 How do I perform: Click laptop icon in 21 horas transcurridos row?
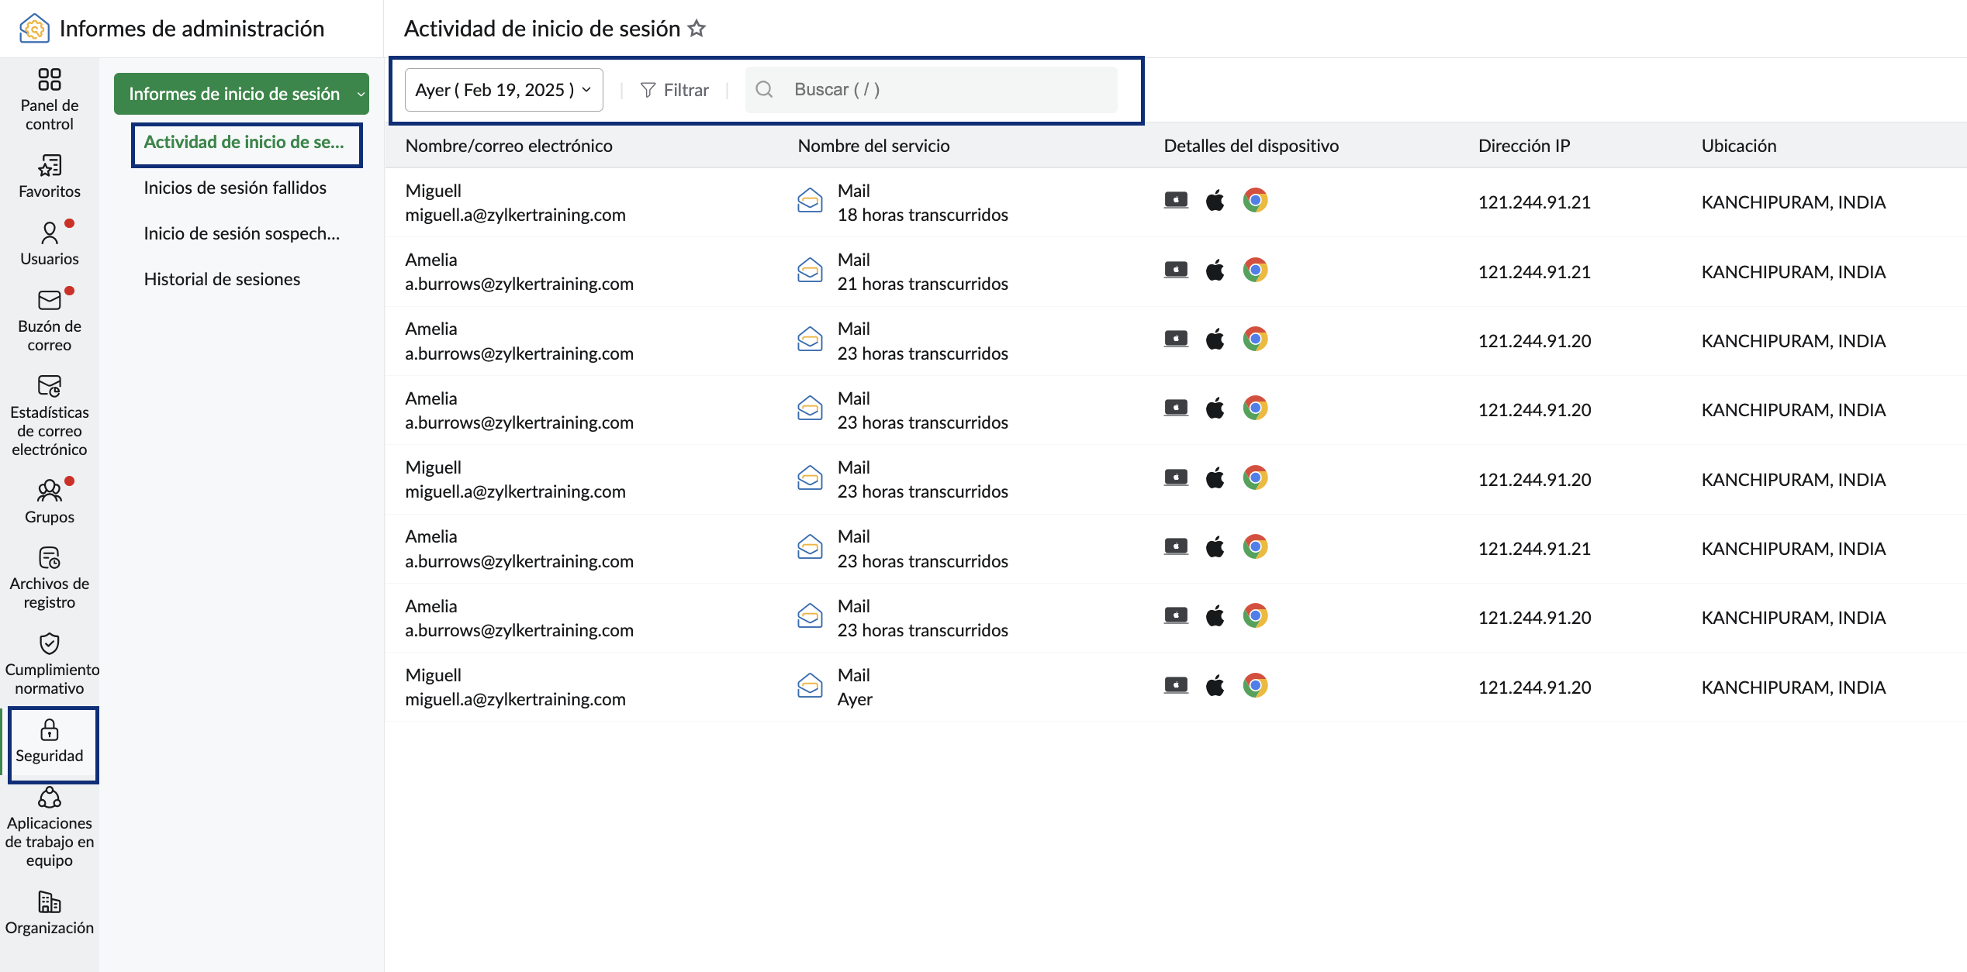click(x=1176, y=270)
